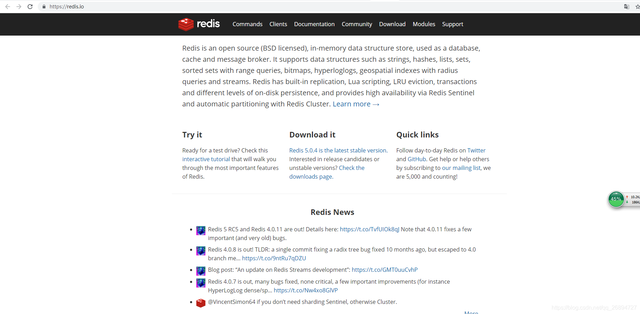The width and height of the screenshot is (640, 314).
Task: Click the 'Quick links' heading
Action: 417,135
